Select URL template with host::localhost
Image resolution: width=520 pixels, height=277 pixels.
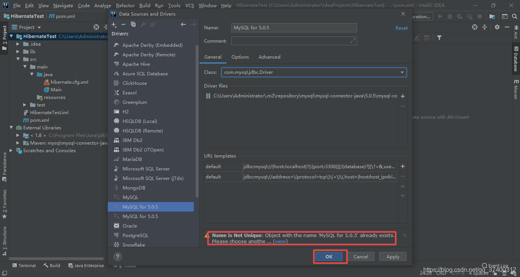[301, 166]
